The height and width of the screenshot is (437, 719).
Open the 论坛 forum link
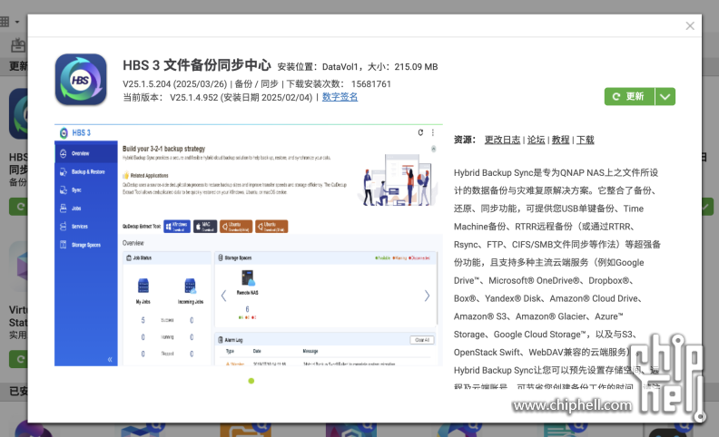pos(536,140)
